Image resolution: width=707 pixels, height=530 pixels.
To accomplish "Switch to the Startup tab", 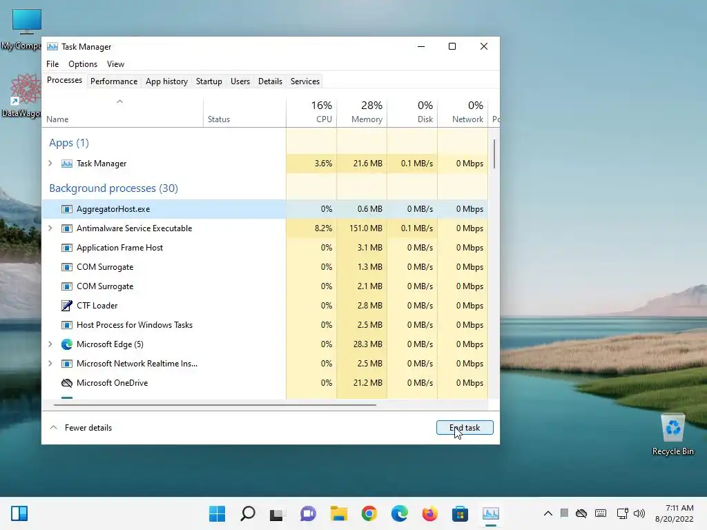I will point(209,81).
